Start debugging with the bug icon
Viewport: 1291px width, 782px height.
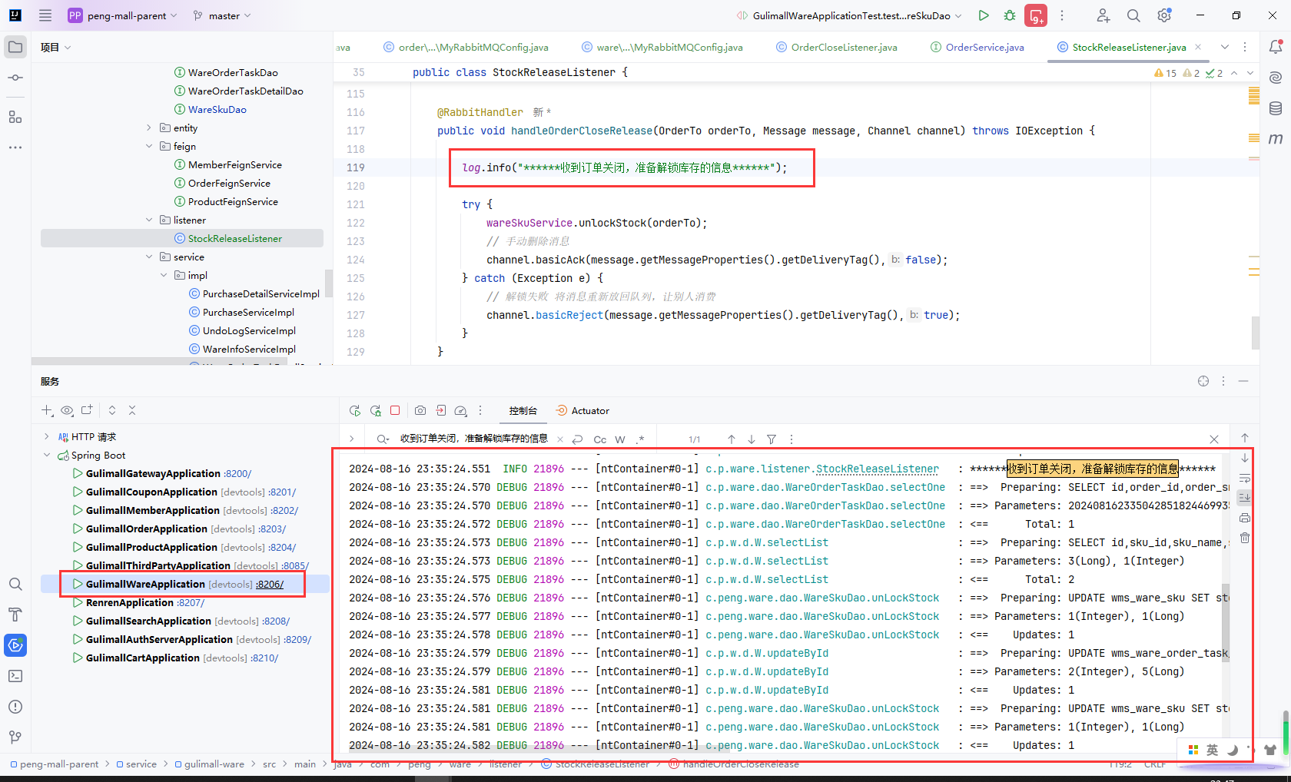click(x=1010, y=15)
